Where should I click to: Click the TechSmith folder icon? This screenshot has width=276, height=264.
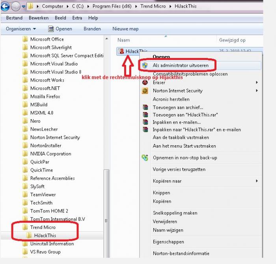point(25,203)
